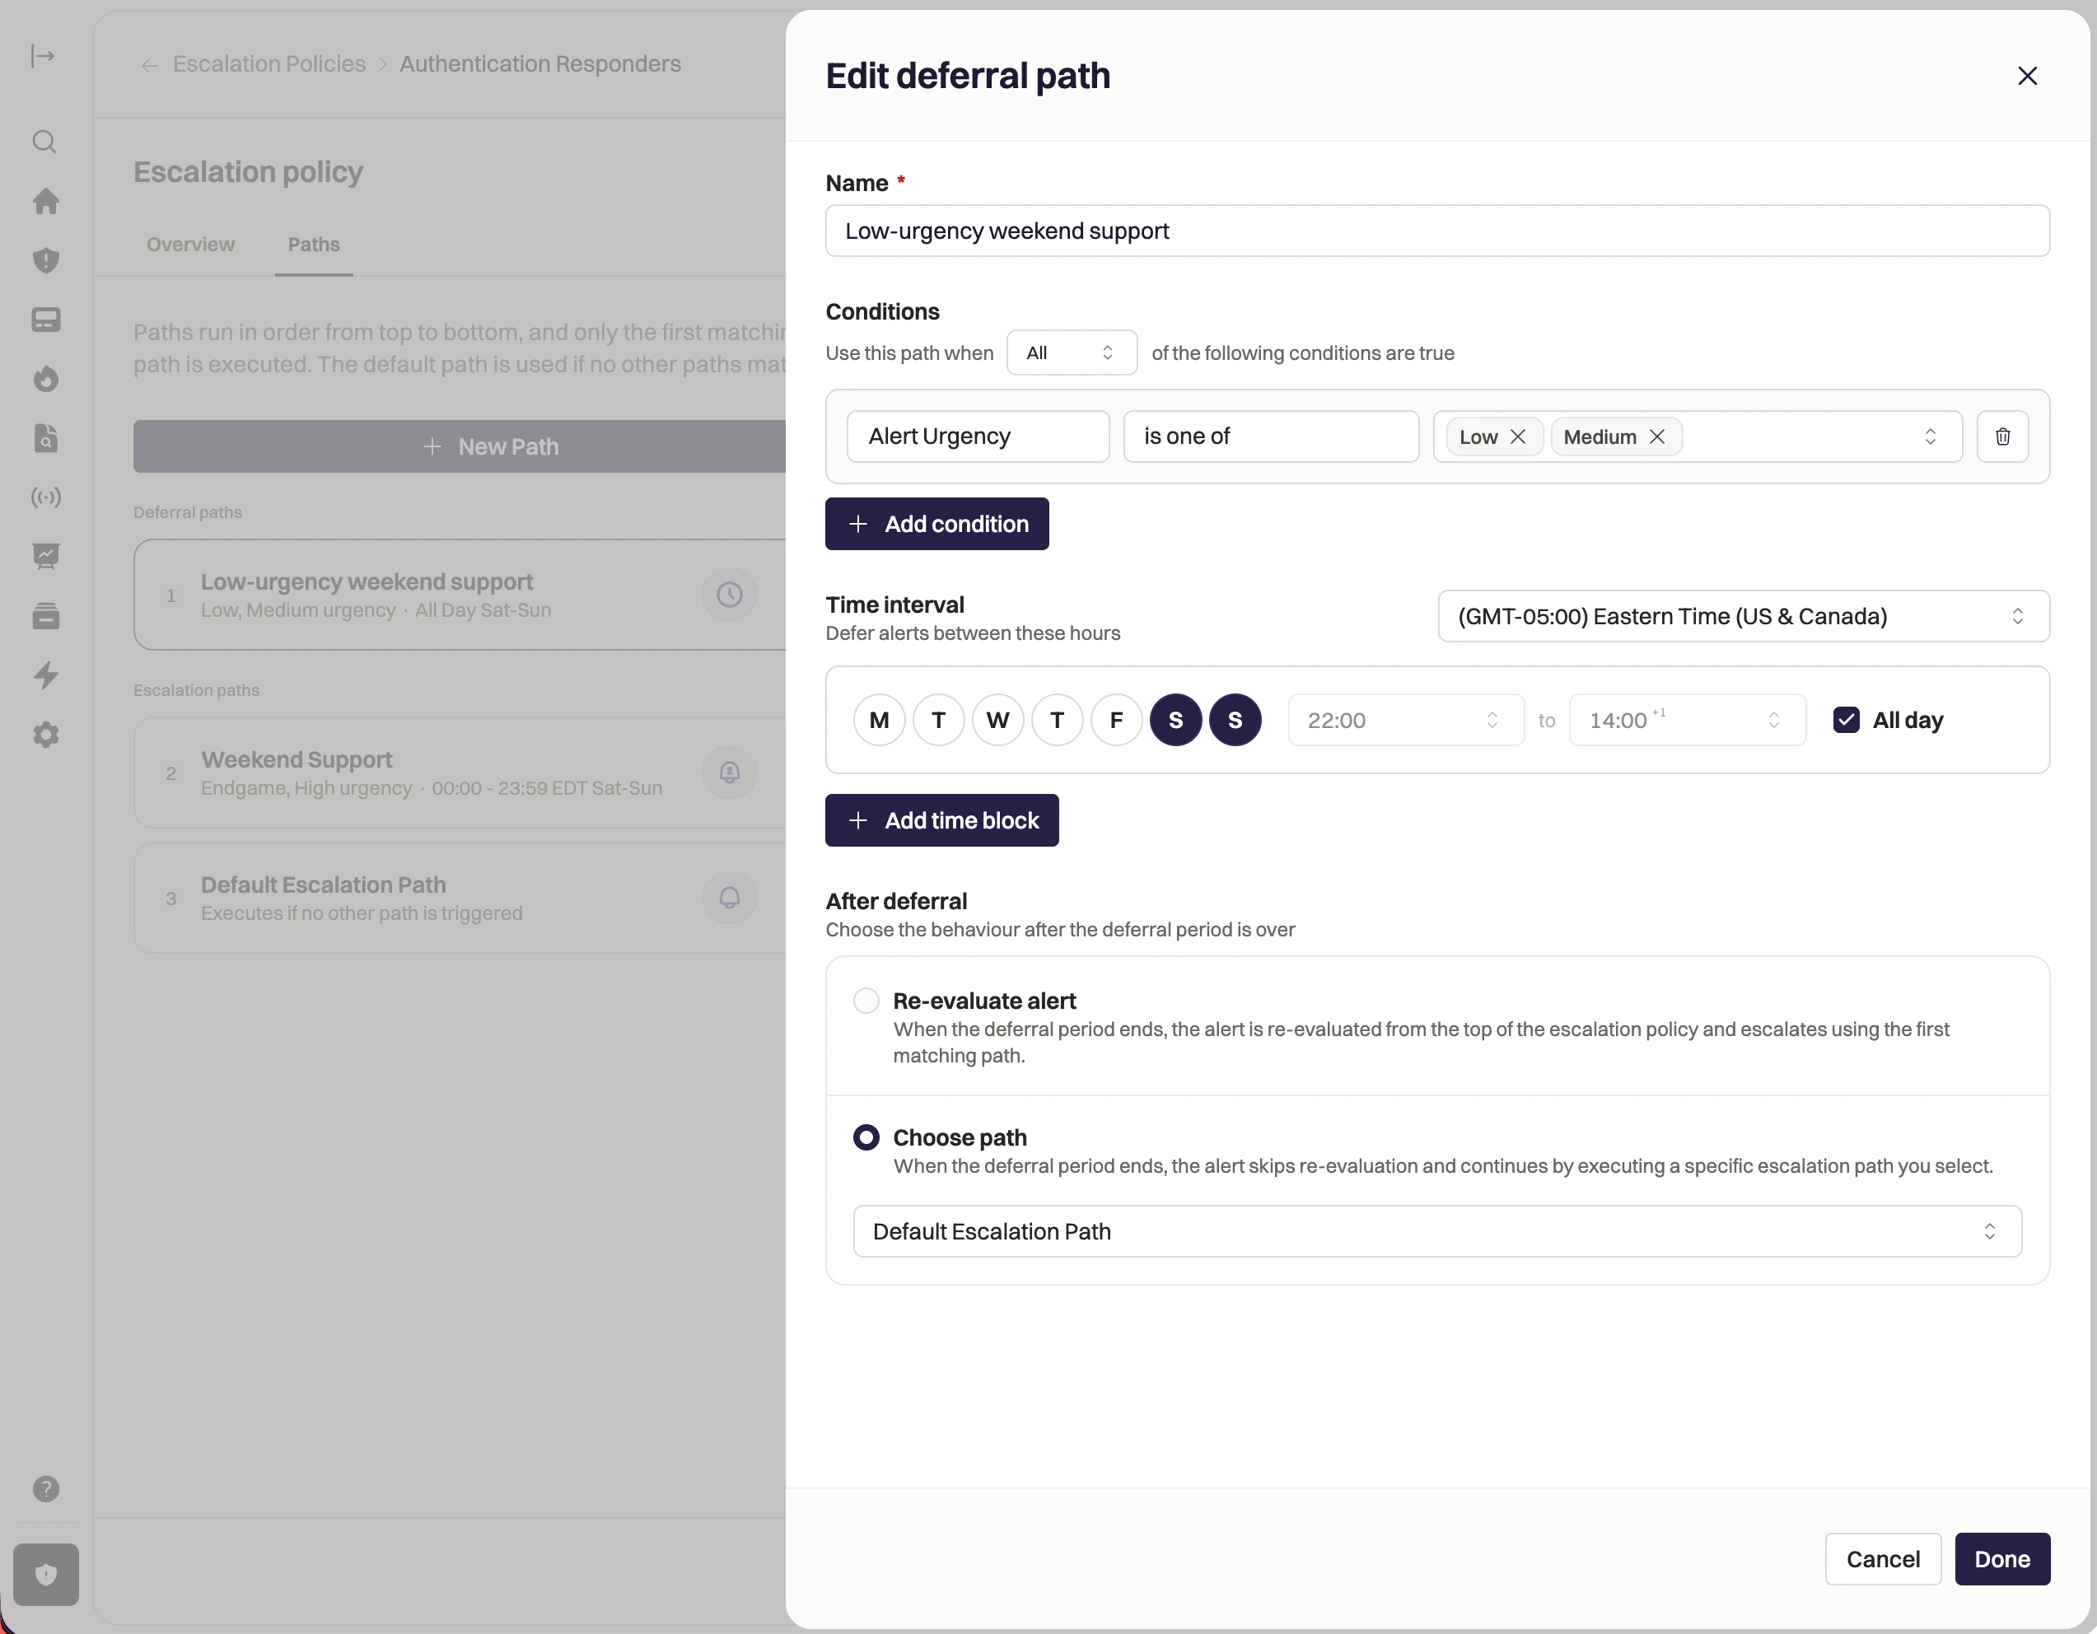This screenshot has width=2097, height=1634.
Task: Open the Eastern Time timezone dropdown
Action: pyautogui.click(x=1743, y=616)
